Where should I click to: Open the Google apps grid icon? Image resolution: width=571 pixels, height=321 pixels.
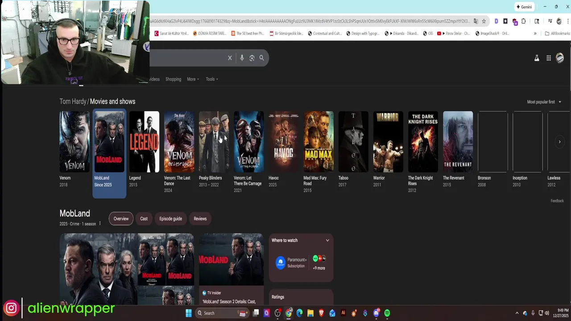[x=549, y=58]
